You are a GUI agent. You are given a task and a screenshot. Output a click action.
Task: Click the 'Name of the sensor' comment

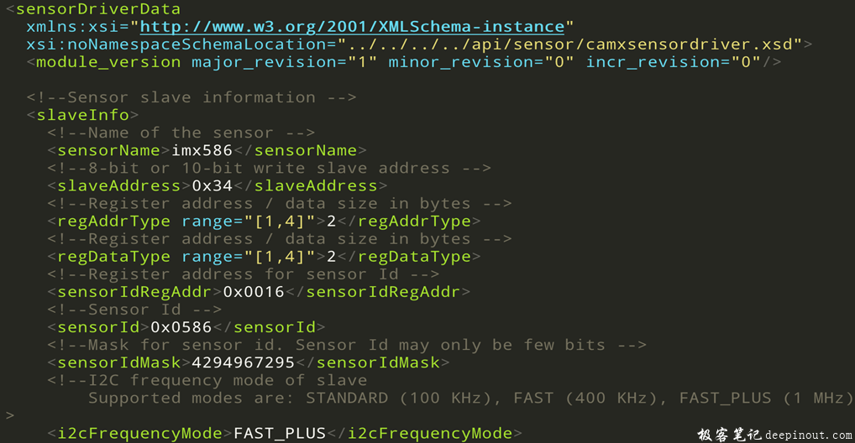(x=181, y=133)
